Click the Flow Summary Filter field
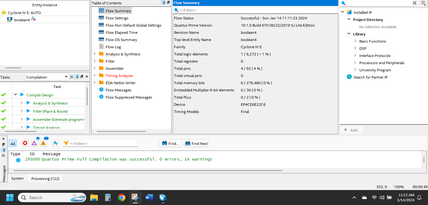Image resolution: width=428 pixels, height=205 pixels. [255, 10]
